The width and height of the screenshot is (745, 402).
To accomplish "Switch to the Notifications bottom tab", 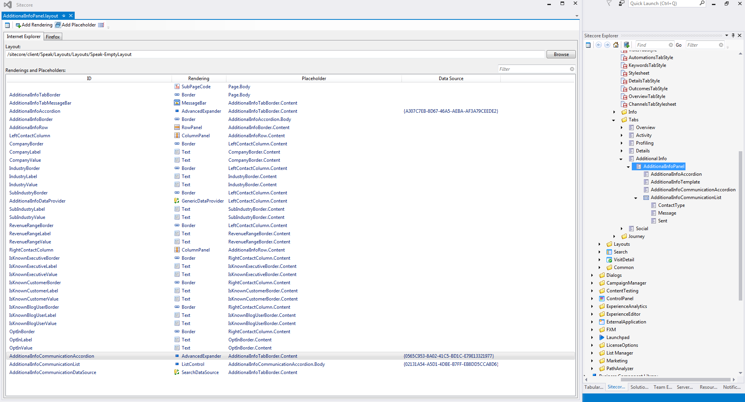I will [x=732, y=387].
